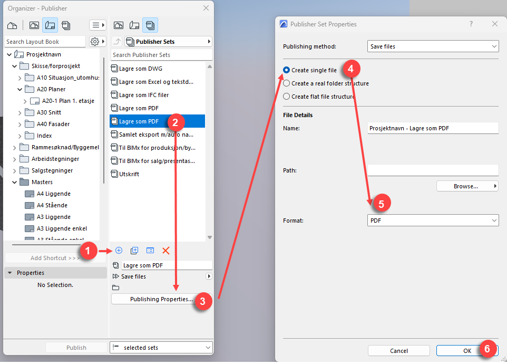The height and width of the screenshot is (364, 507).
Task: Select Create flat file structure
Action: coord(287,97)
